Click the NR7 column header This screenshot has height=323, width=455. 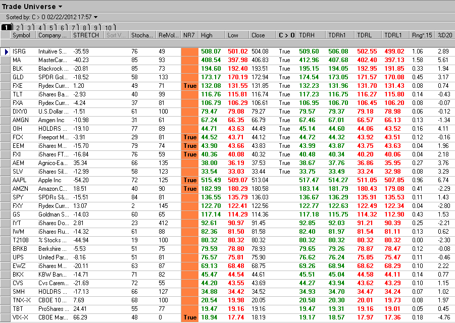(x=189, y=35)
